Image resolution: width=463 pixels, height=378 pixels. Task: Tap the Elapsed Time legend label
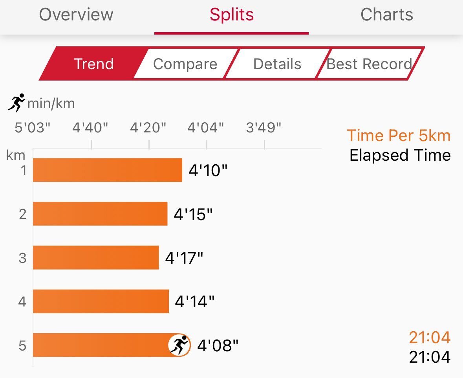(x=400, y=155)
